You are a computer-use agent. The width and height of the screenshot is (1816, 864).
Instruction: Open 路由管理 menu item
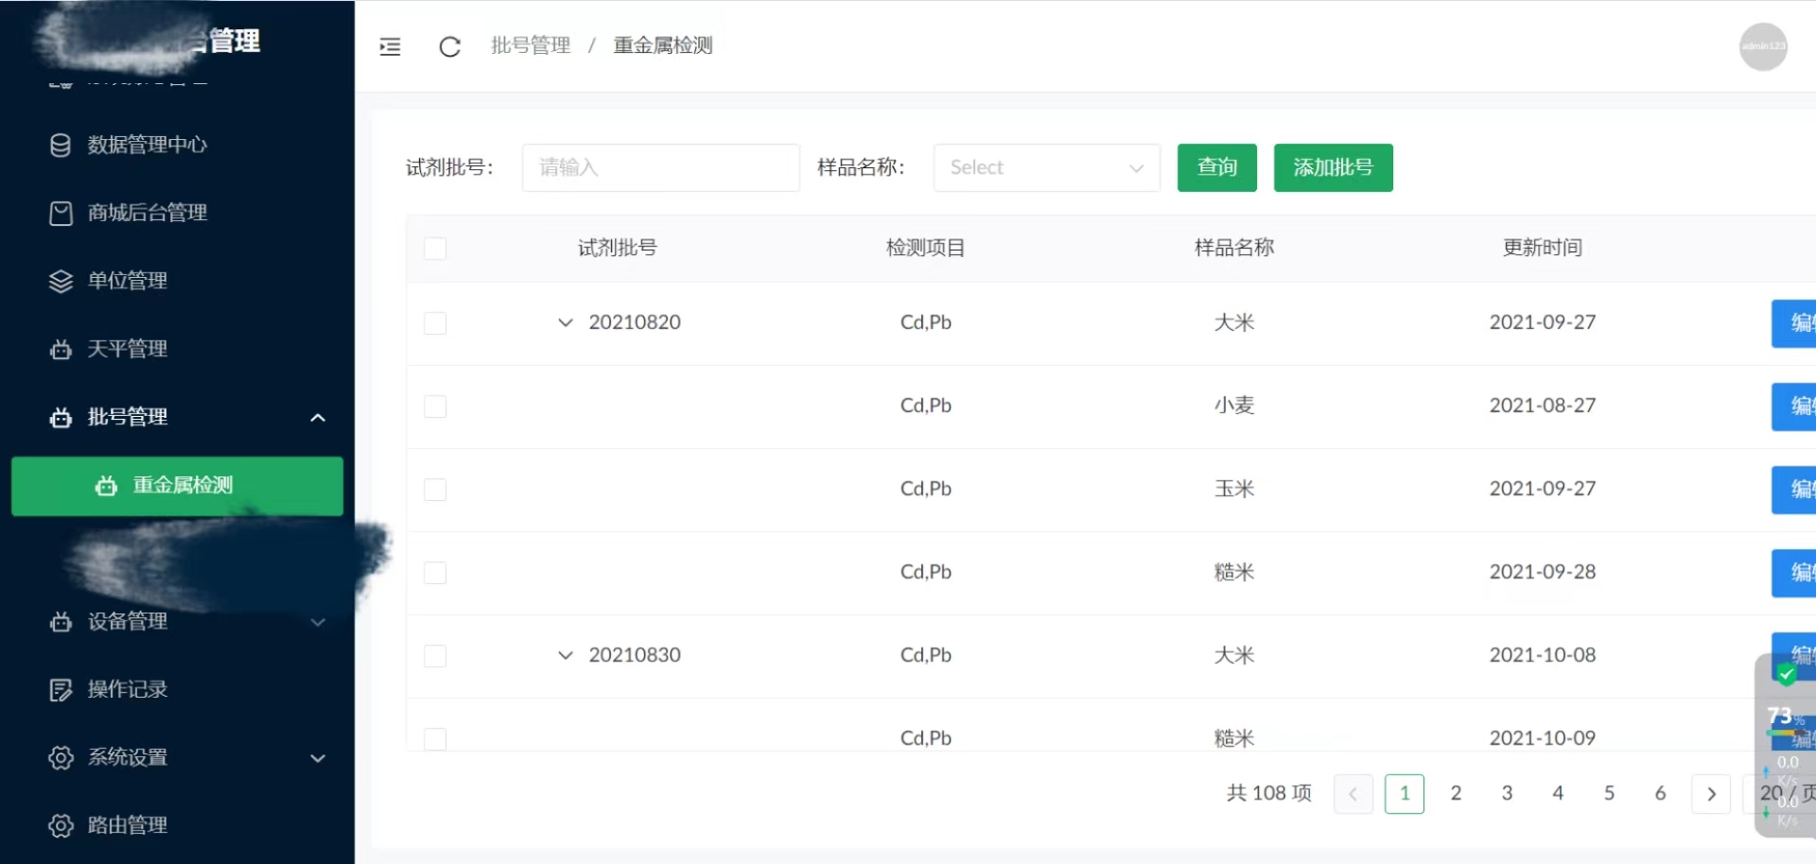[x=177, y=825]
